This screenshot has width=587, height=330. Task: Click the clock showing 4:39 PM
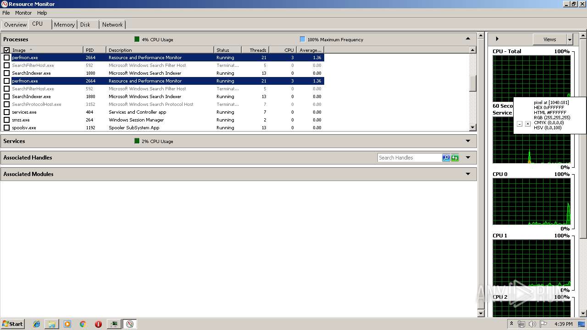(563, 324)
